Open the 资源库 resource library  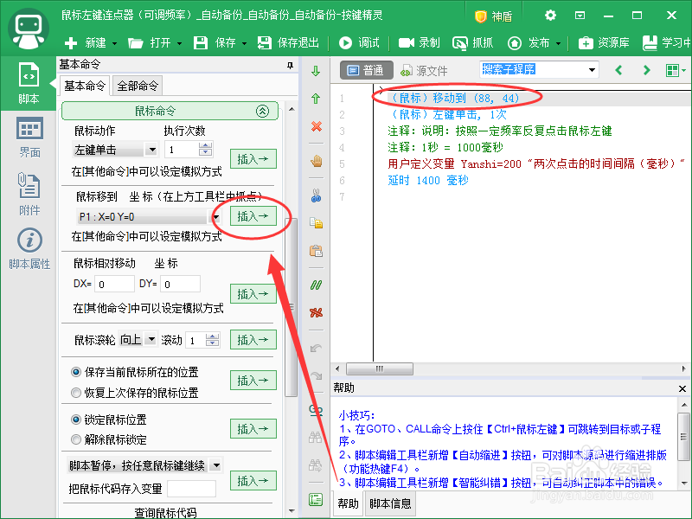click(x=604, y=42)
